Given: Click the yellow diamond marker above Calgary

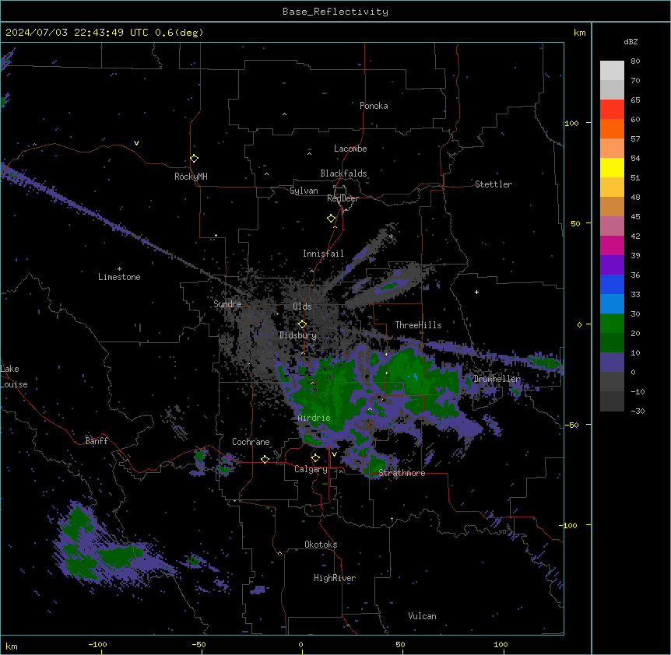Looking at the screenshot, I should coord(315,458).
